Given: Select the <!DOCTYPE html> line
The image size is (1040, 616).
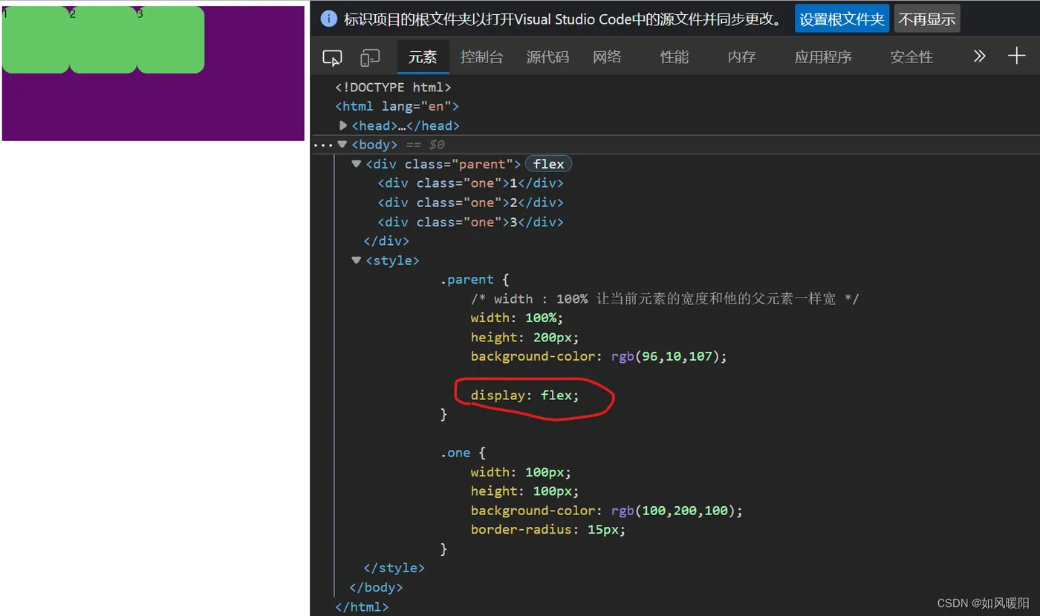Looking at the screenshot, I should (393, 87).
